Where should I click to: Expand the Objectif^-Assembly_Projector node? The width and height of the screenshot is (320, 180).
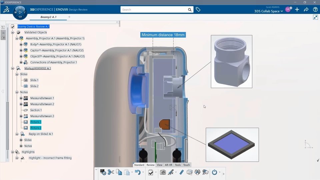[x=21, y=56]
